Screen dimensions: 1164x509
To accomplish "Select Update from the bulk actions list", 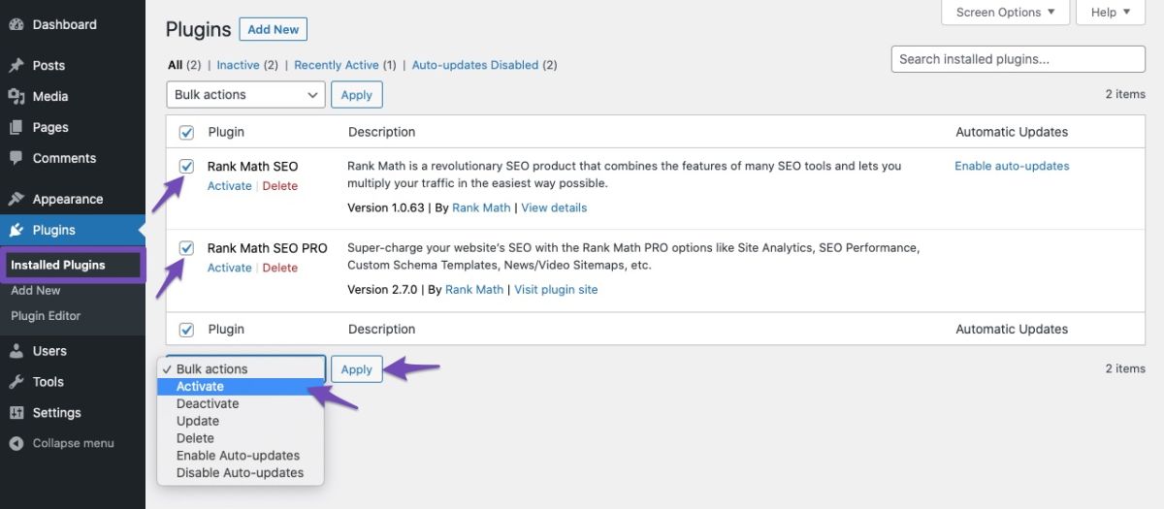I will 241,422.
